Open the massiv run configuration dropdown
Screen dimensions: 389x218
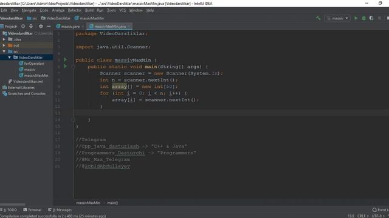pos(337,18)
